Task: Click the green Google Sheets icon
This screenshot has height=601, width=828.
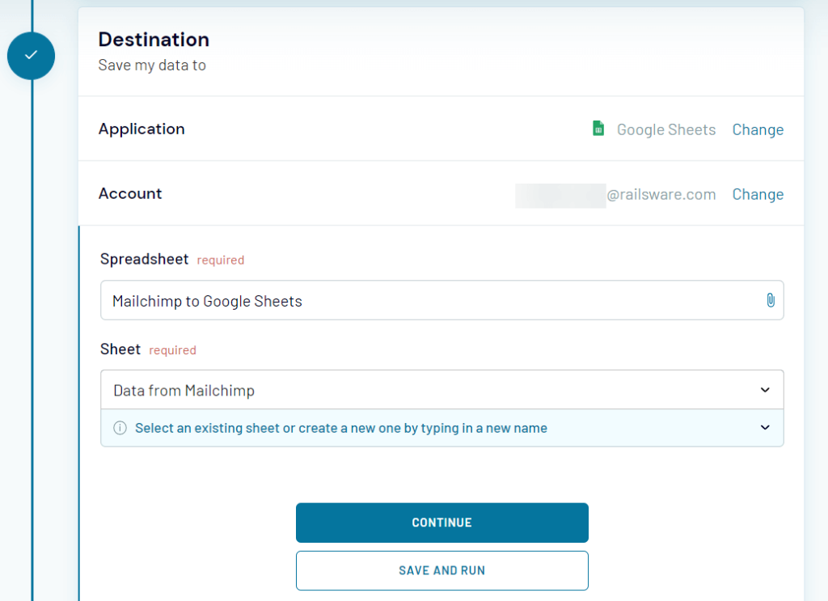Action: click(x=598, y=129)
